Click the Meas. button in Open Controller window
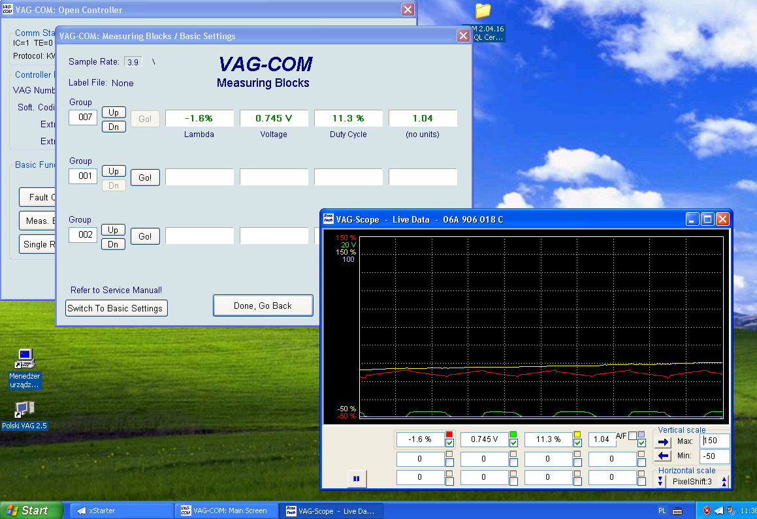The width and height of the screenshot is (757, 519). tap(38, 221)
